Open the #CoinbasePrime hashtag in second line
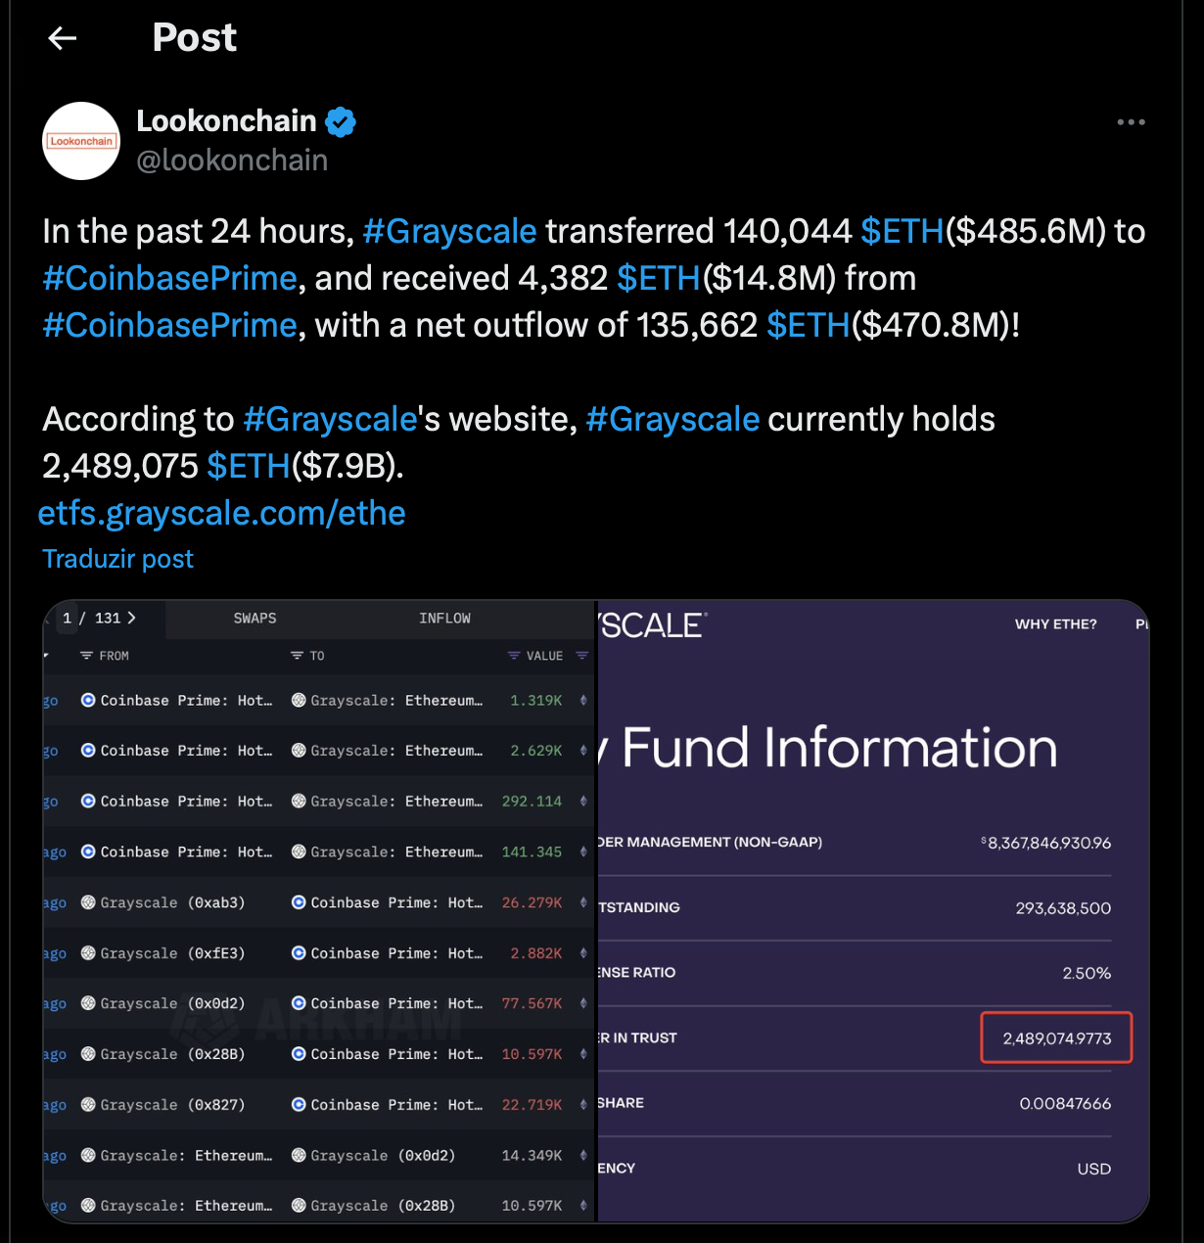The height and width of the screenshot is (1243, 1204). tap(169, 278)
